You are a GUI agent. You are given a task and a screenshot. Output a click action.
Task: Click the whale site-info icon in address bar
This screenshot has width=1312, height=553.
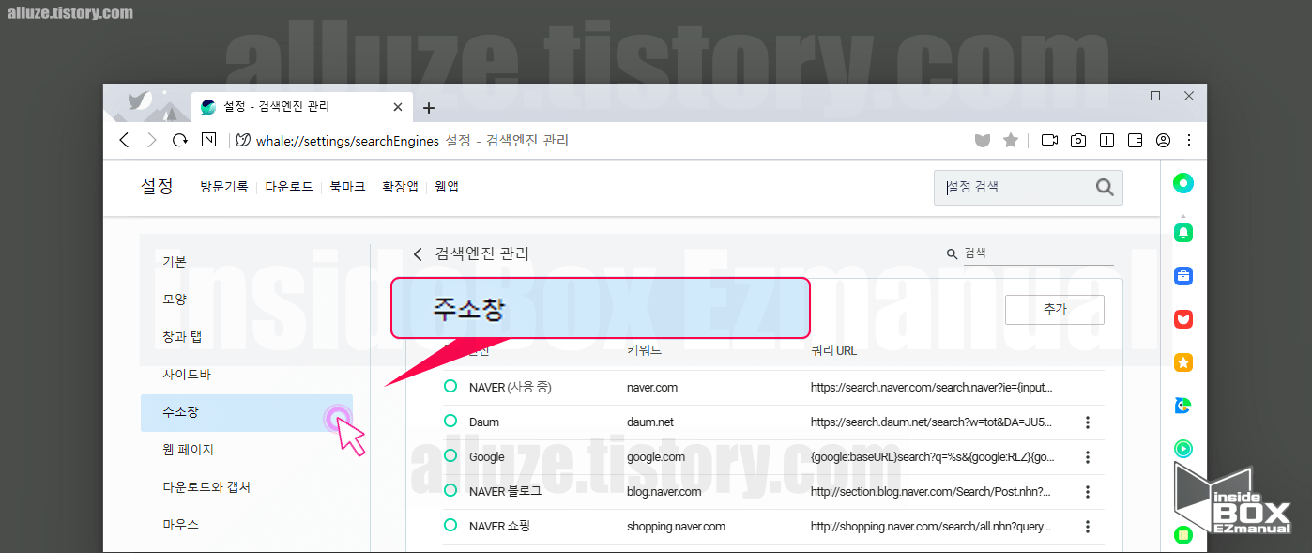242,141
